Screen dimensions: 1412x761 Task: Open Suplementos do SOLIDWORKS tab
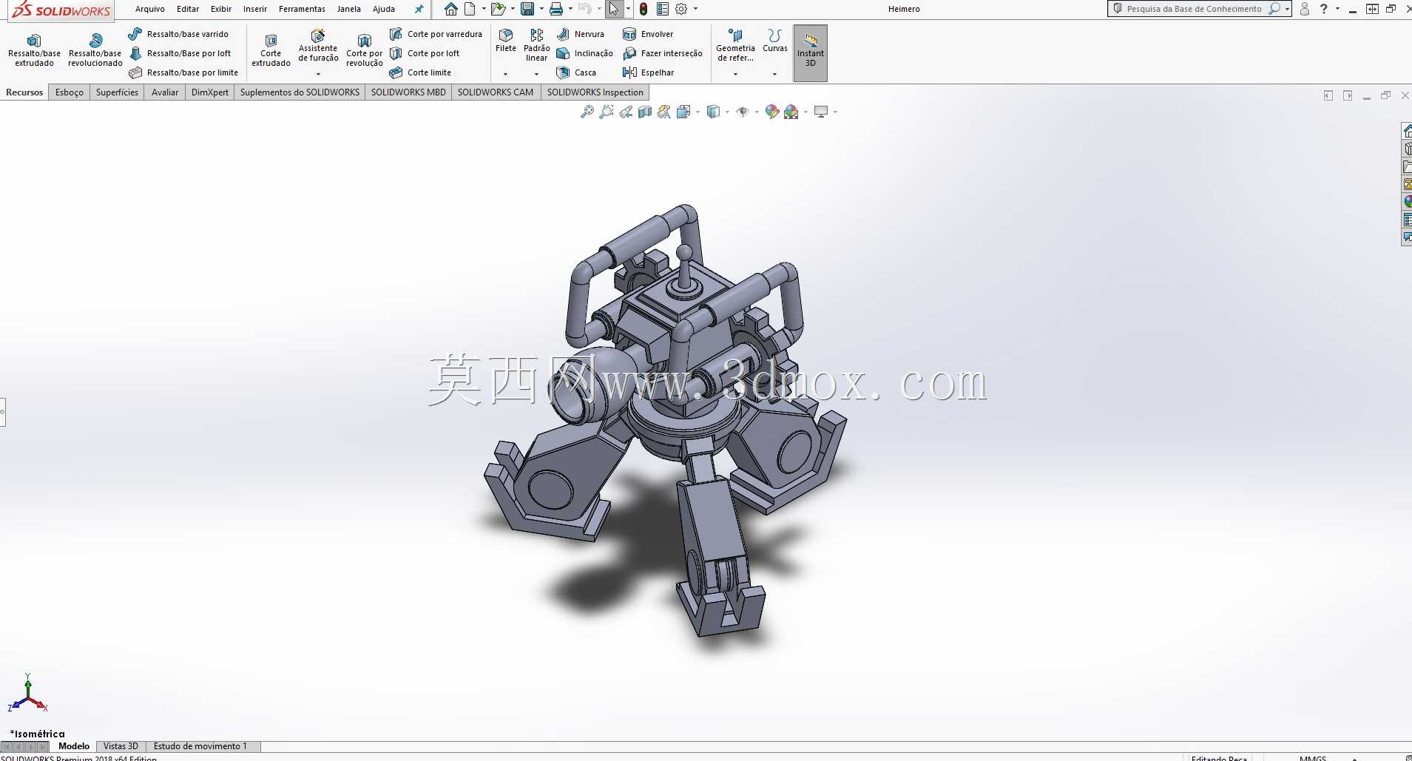click(x=300, y=92)
